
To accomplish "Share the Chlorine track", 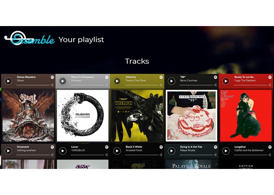I will click(x=161, y=85).
